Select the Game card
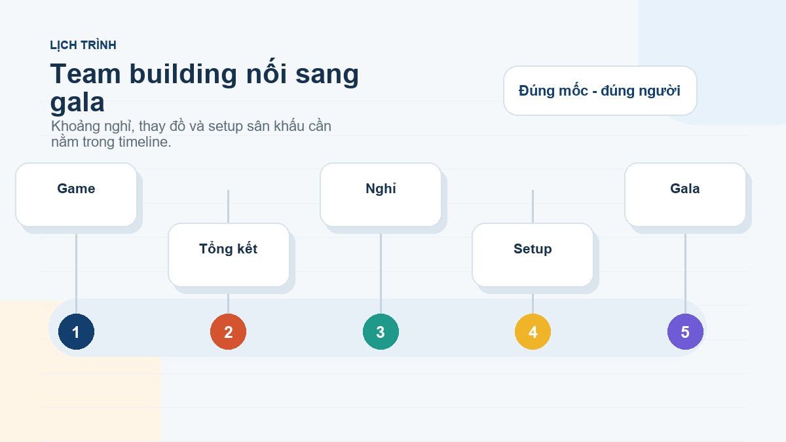 point(76,194)
